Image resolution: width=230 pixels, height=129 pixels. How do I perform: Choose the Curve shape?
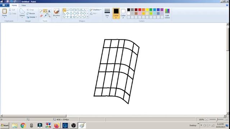click(68, 10)
